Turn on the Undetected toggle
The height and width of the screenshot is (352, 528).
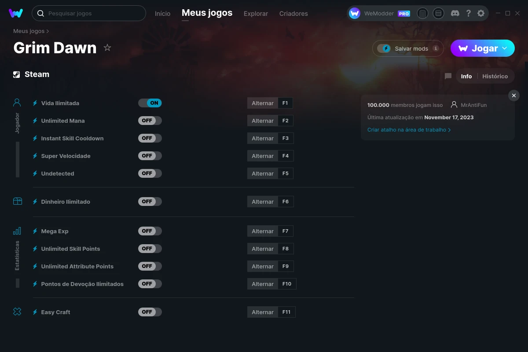pos(150,173)
